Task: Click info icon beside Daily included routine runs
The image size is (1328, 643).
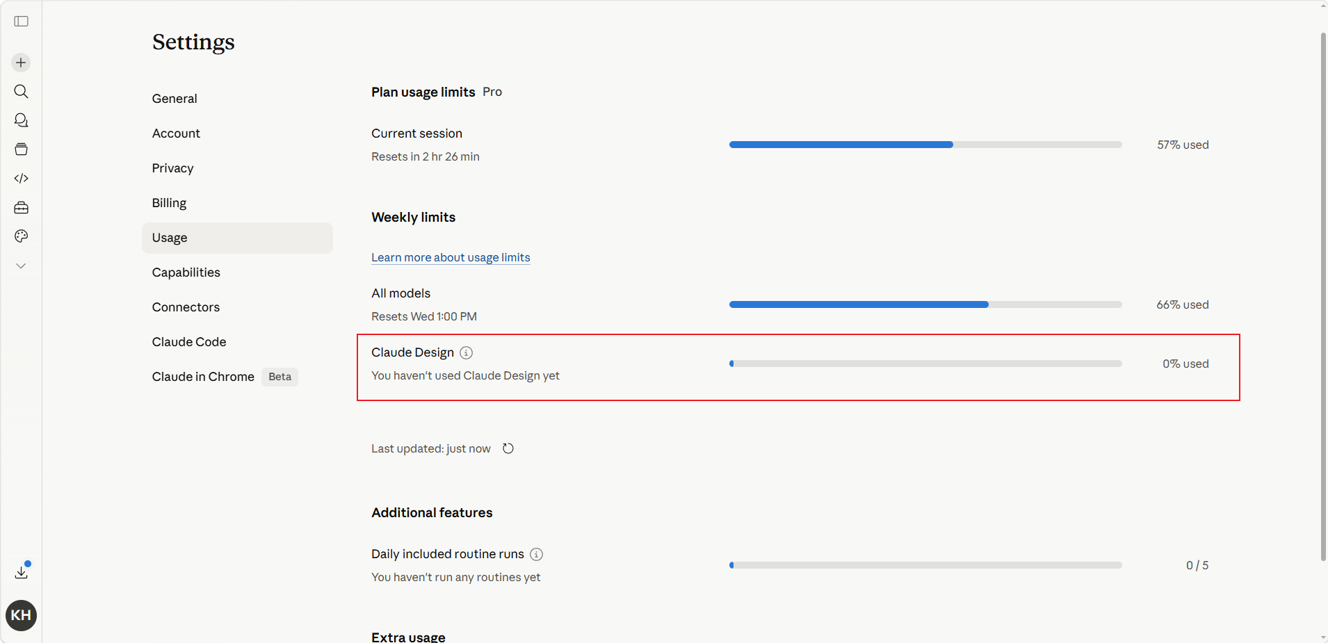Action: point(537,554)
